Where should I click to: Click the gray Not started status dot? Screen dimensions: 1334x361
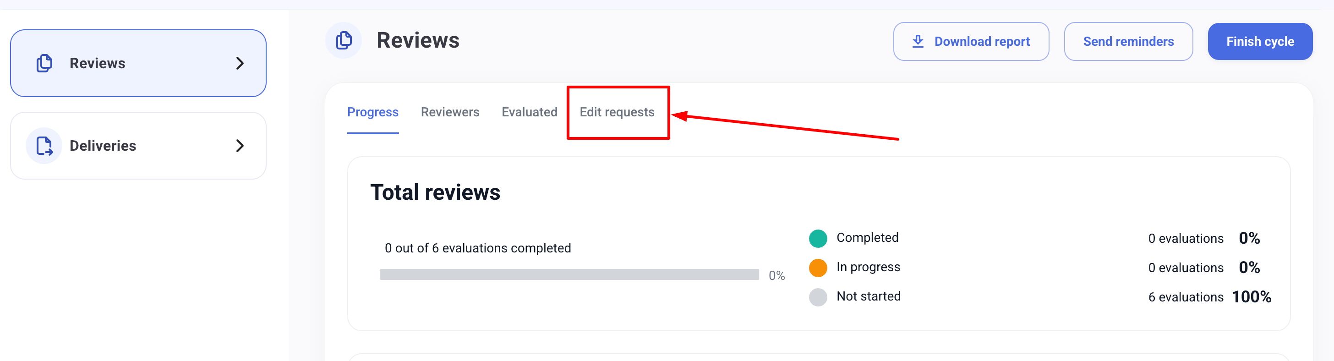[818, 297]
